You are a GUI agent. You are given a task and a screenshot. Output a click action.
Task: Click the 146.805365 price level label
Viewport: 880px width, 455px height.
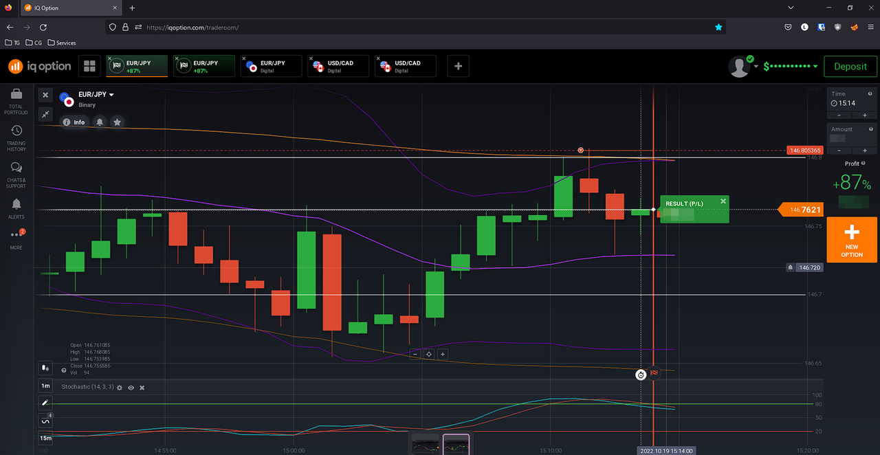click(x=805, y=150)
